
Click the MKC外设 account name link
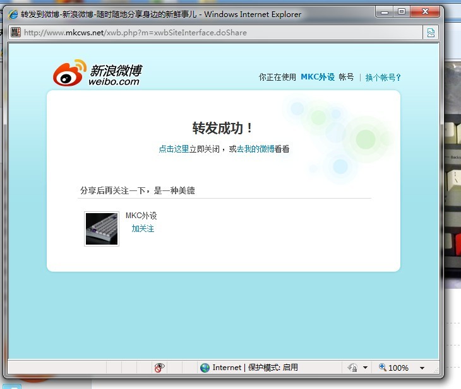point(318,77)
